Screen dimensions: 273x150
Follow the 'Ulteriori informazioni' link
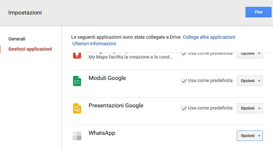[94, 44]
